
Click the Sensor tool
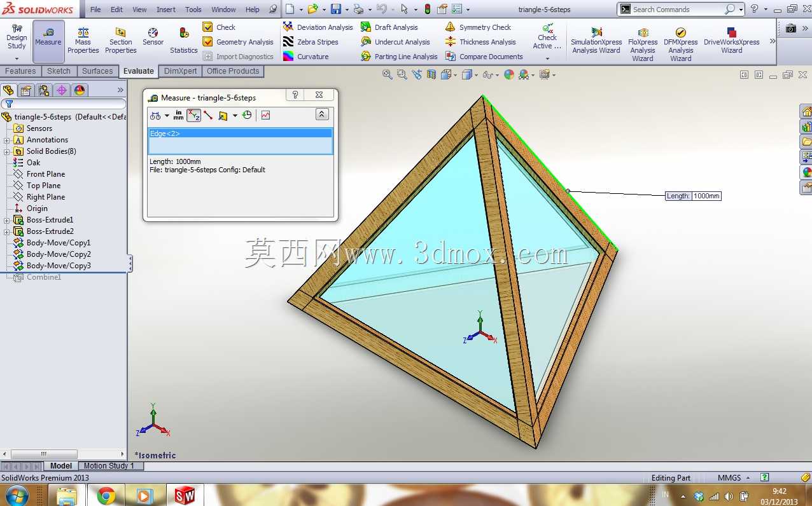coord(153,37)
